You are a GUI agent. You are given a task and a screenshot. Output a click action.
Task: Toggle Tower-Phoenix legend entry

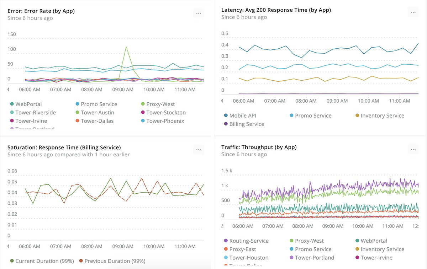tap(163, 121)
